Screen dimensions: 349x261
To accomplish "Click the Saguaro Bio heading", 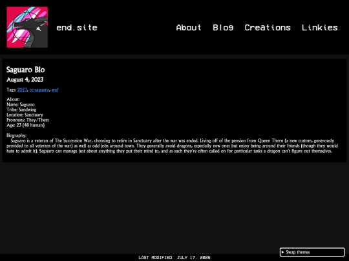I will tap(26, 70).
